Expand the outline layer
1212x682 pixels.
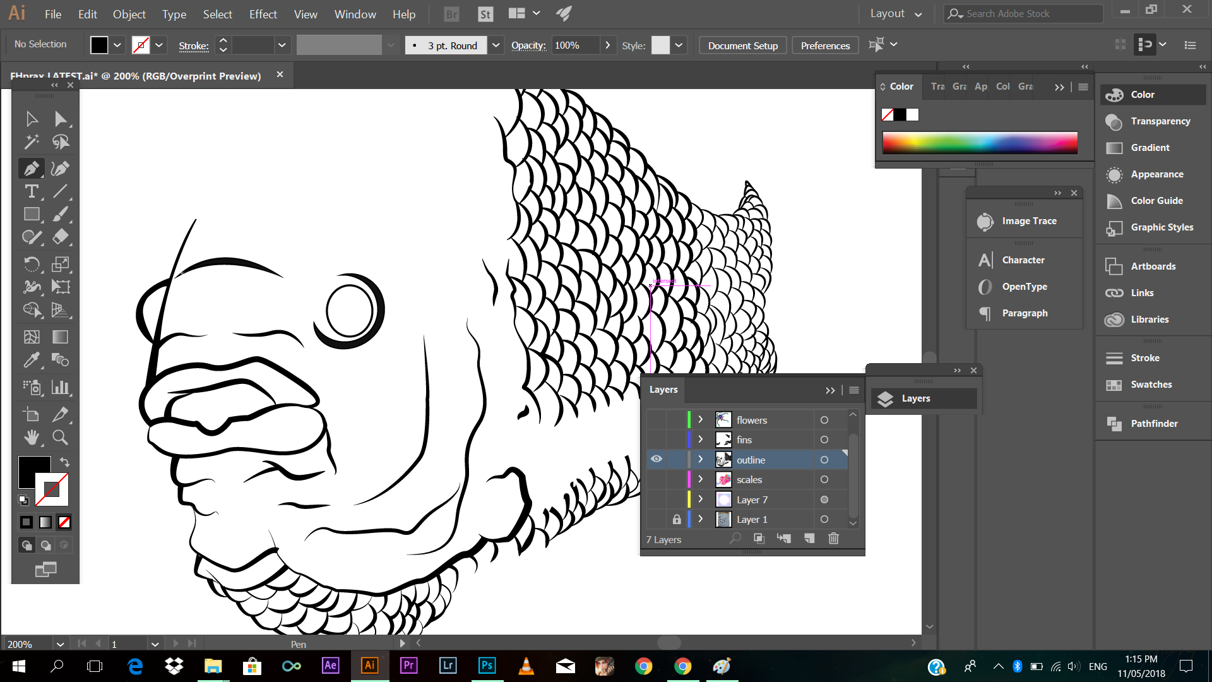point(700,459)
